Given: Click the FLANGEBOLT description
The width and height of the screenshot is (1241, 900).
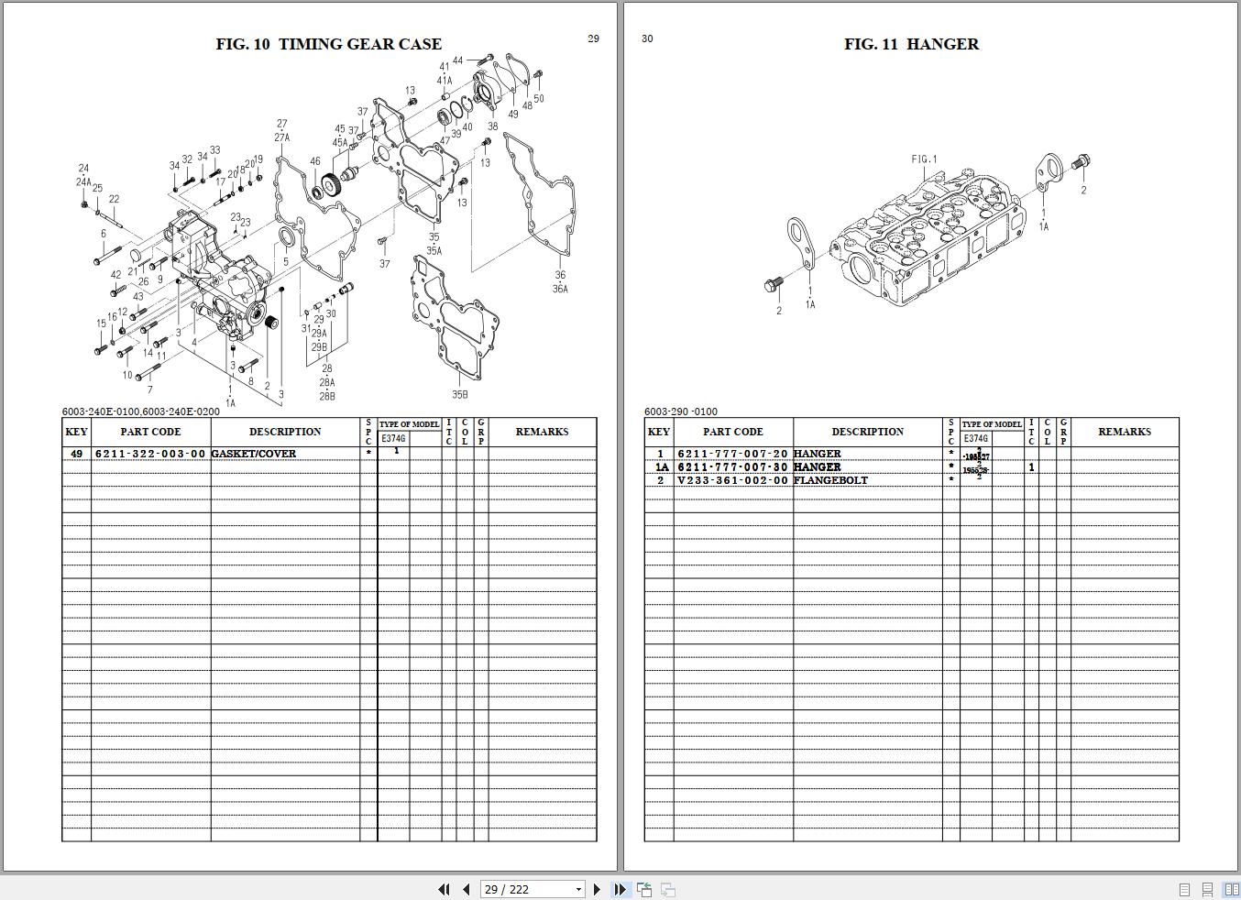Looking at the screenshot, I should [830, 480].
